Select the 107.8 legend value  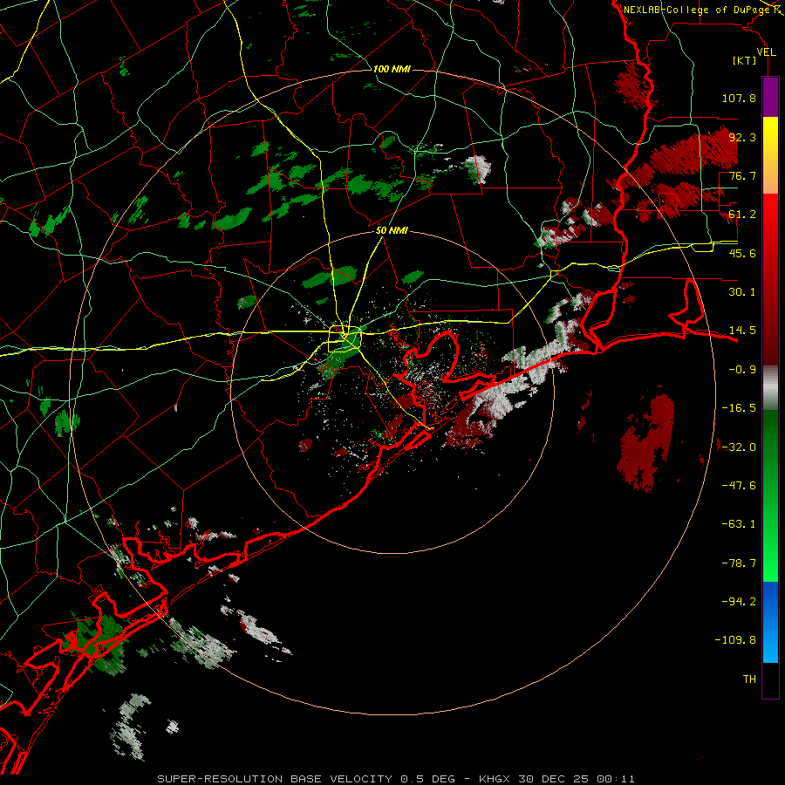pos(739,98)
